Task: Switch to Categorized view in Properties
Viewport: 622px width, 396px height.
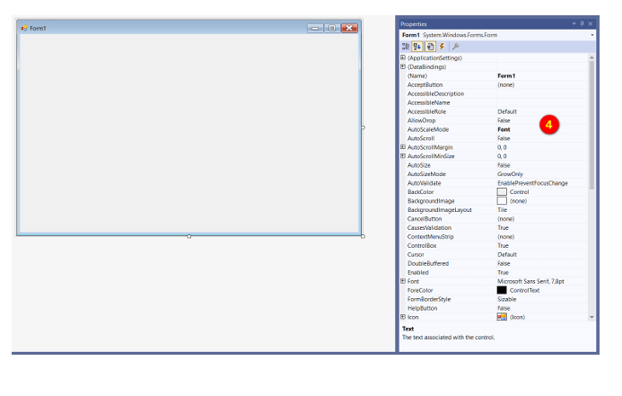Action: [406, 46]
